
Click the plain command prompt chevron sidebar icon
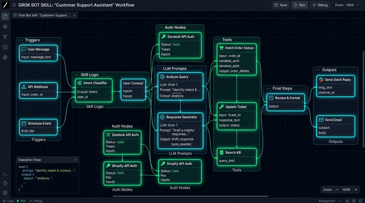tap(5, 174)
